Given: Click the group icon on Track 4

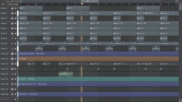Looking at the screenshot, I should tap(12, 23).
